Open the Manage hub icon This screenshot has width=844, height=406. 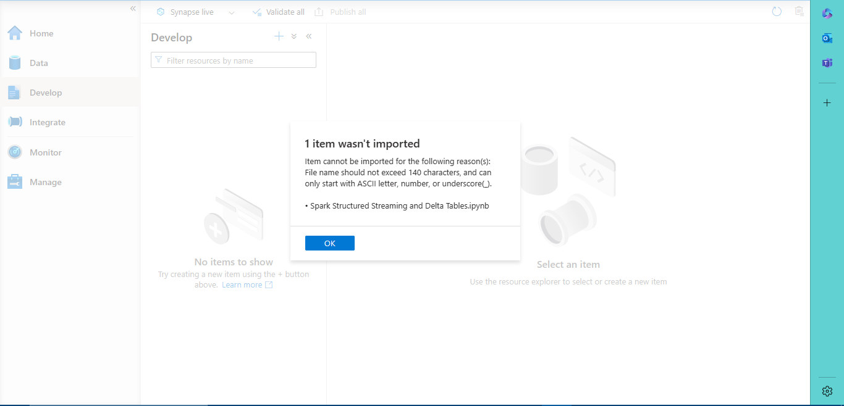tap(15, 182)
